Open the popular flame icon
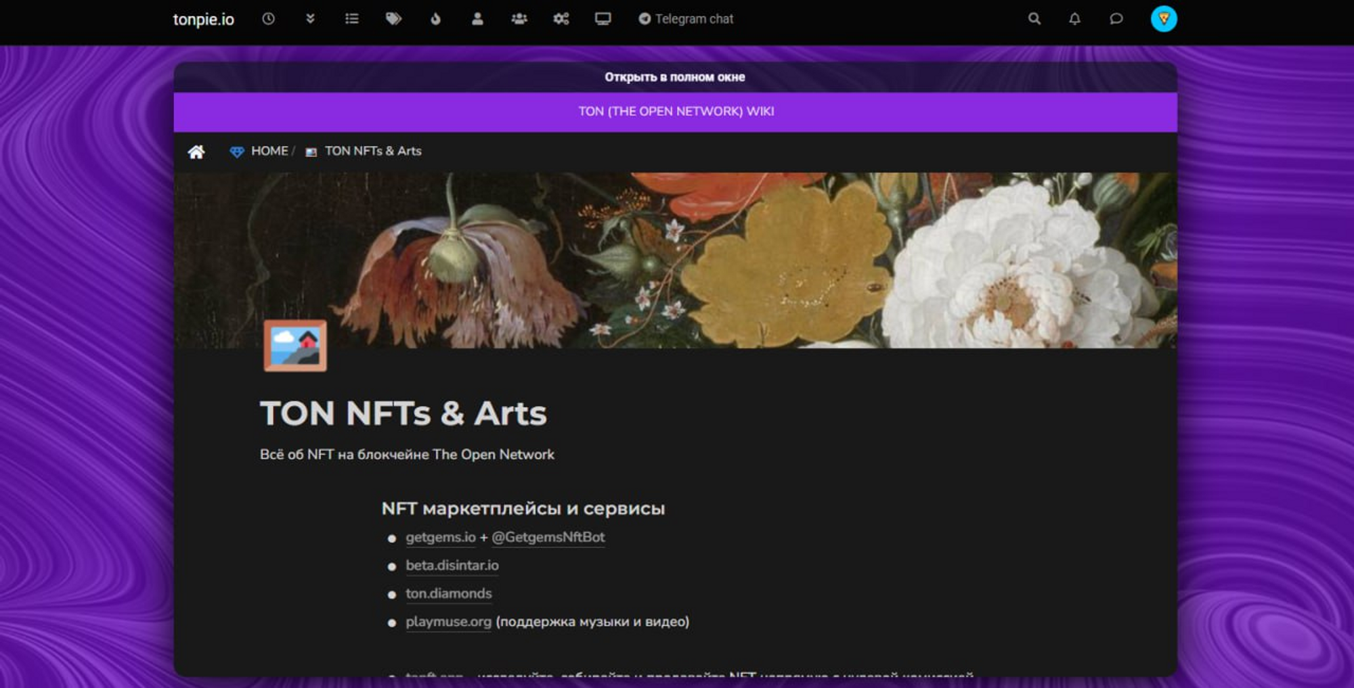 [x=435, y=19]
